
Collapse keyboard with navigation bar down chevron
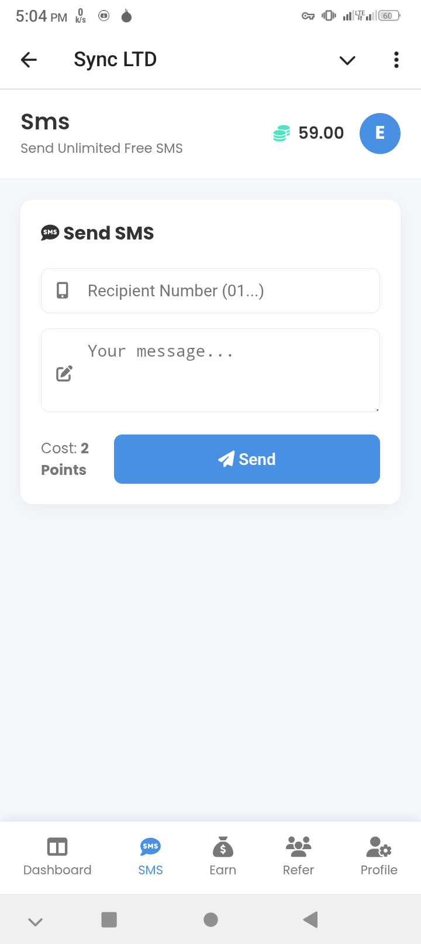tap(35, 922)
